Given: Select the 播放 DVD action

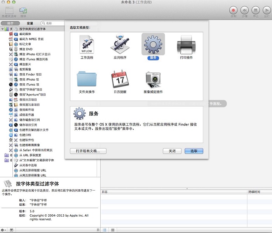Looking at the screenshot, I should [x=39, y=49].
